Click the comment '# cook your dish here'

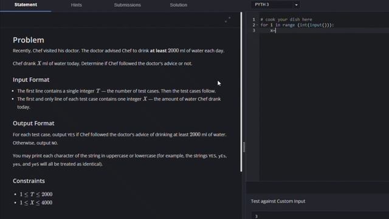click(286, 19)
